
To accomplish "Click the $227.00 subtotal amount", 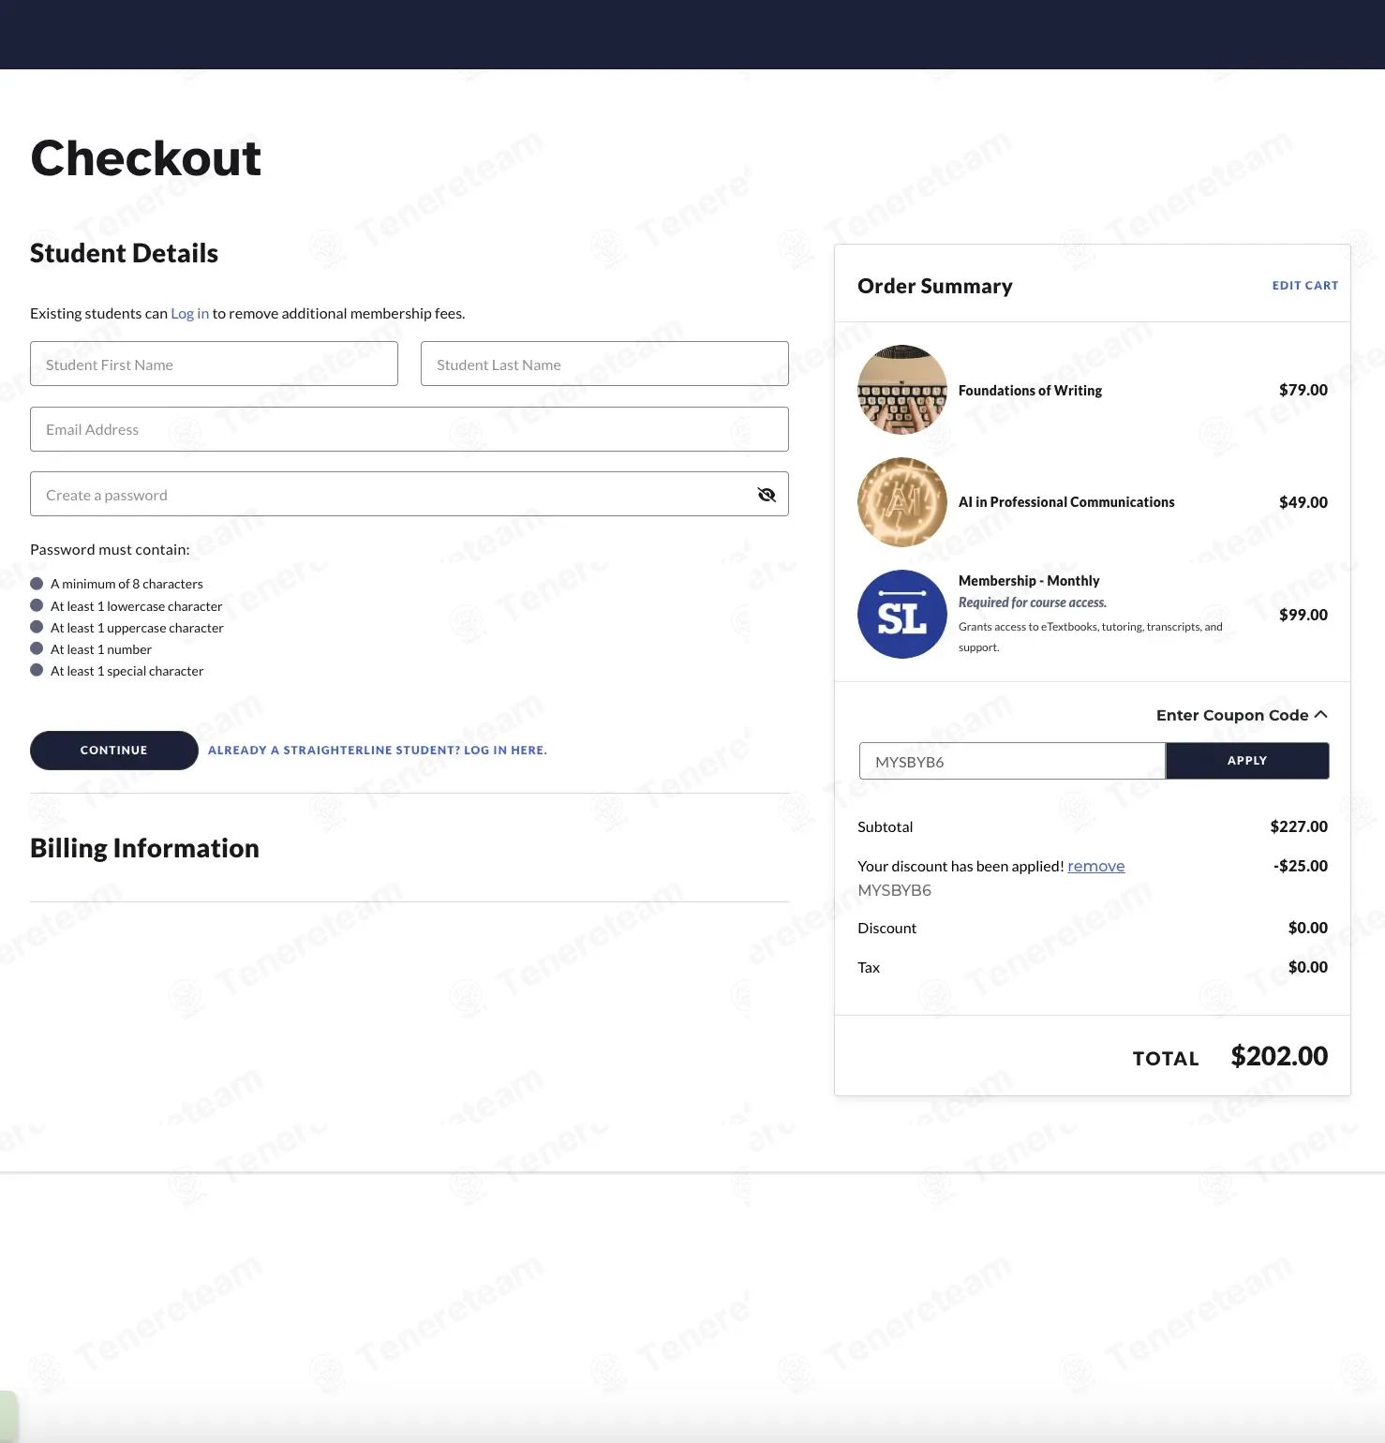I will (x=1299, y=826).
